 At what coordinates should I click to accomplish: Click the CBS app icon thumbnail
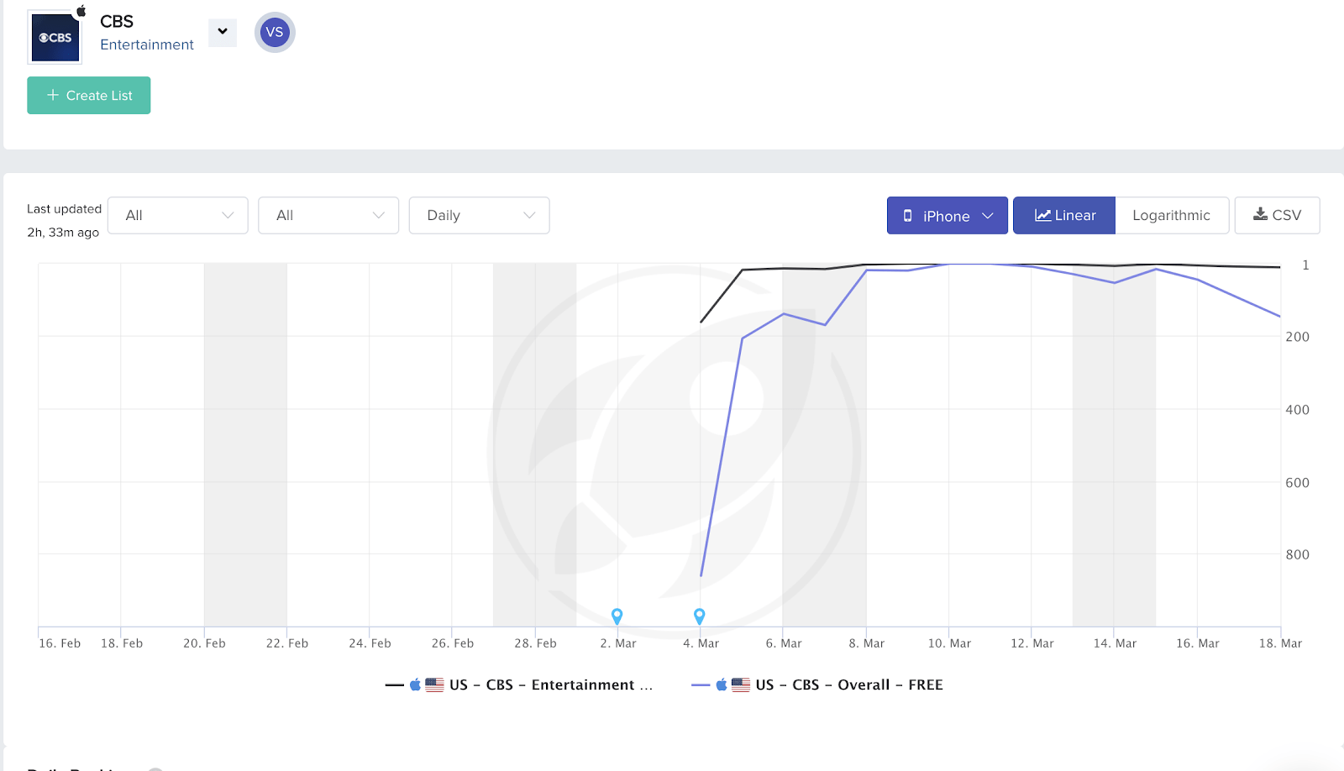(x=55, y=37)
